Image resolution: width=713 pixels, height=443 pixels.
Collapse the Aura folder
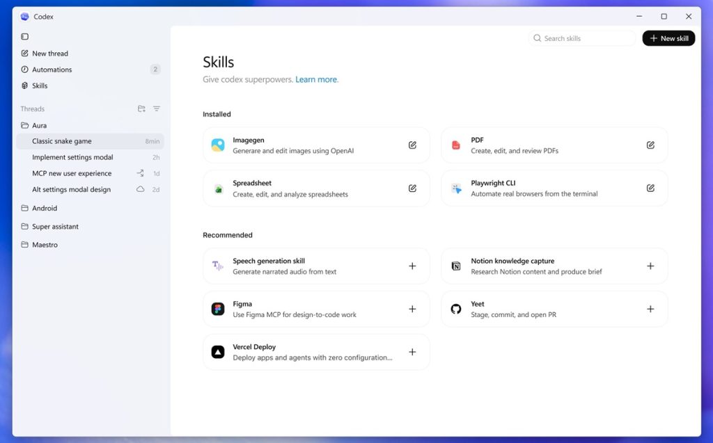39,125
